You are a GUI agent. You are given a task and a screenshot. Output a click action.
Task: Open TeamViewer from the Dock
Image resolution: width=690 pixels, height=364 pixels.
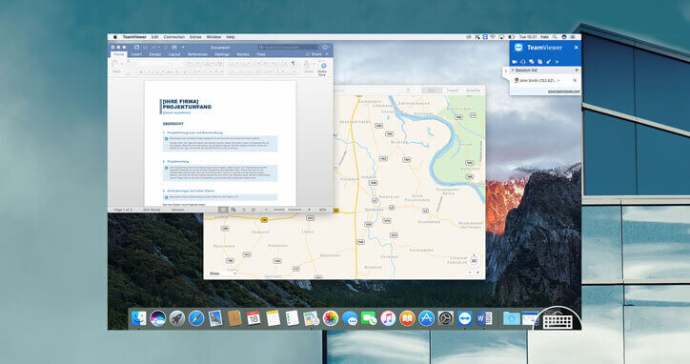465,318
